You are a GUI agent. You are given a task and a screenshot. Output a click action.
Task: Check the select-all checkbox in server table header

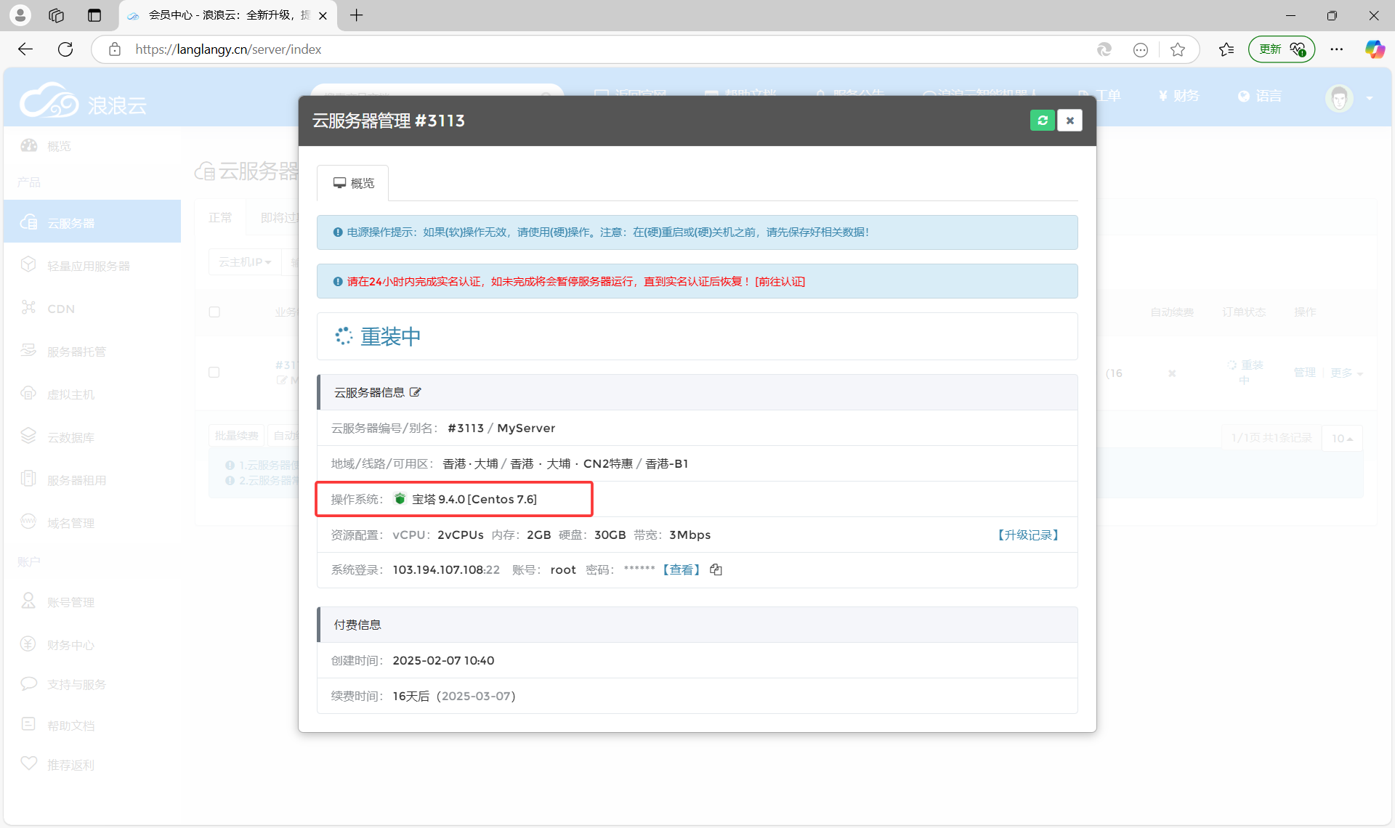pyautogui.click(x=214, y=312)
